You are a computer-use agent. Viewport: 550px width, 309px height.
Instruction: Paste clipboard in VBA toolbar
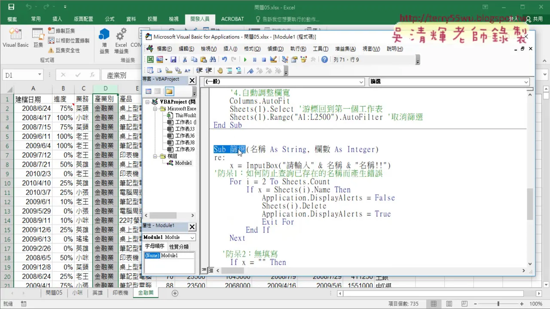click(x=204, y=60)
